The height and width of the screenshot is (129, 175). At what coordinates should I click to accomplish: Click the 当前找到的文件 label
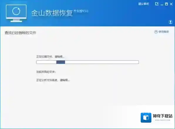click(46, 72)
